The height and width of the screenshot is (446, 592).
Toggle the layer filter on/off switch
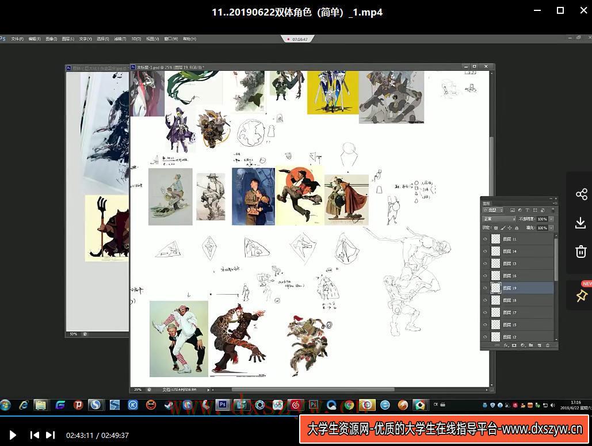click(x=553, y=209)
